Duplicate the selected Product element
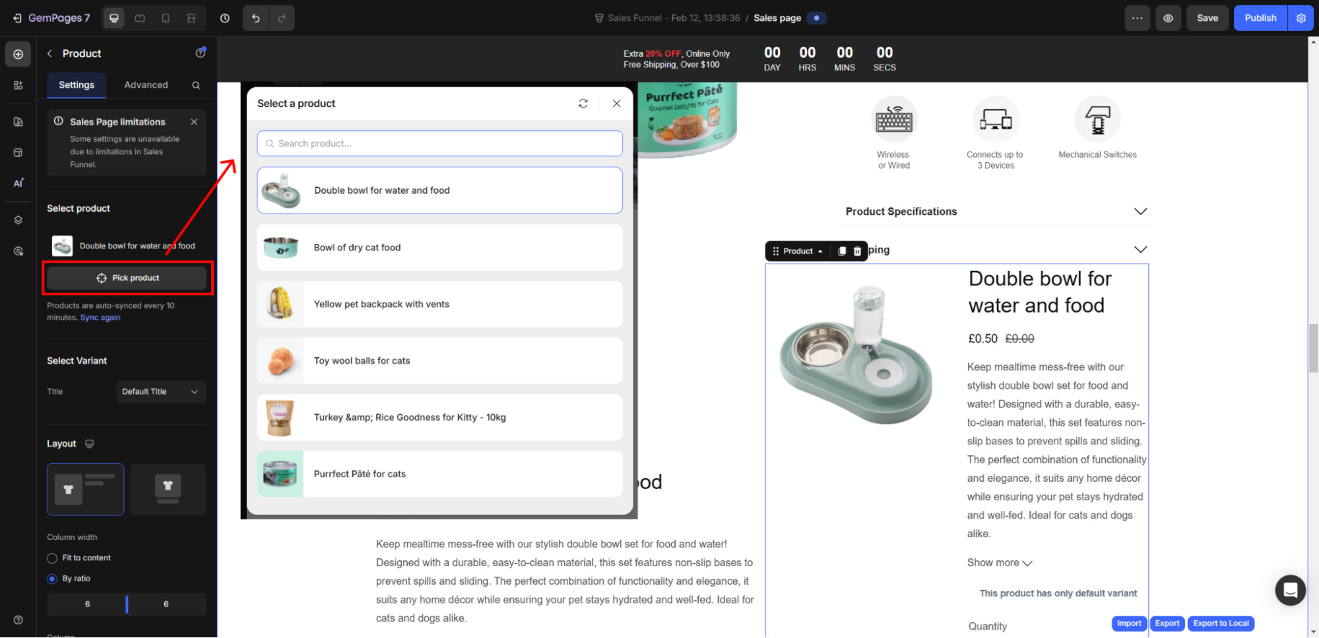Screen dimensions: 1319x638 point(841,251)
